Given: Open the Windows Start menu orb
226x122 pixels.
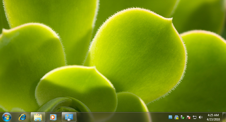Looking at the screenshot, I should [x=7, y=117].
